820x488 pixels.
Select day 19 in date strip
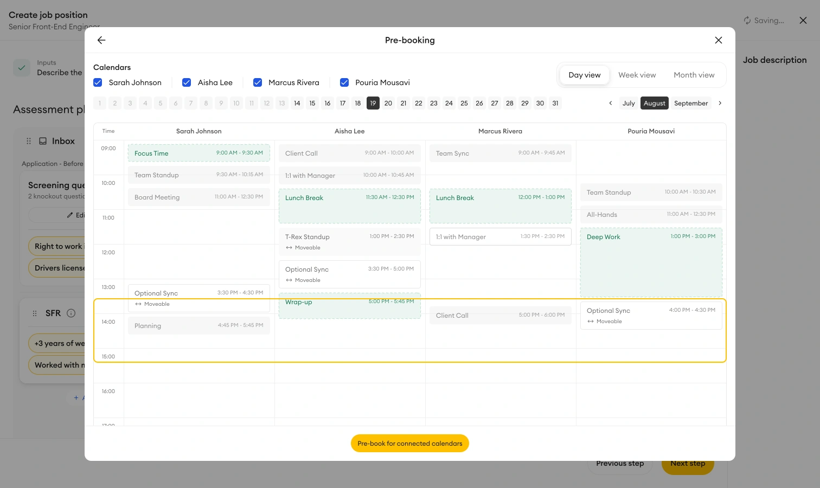tap(373, 103)
